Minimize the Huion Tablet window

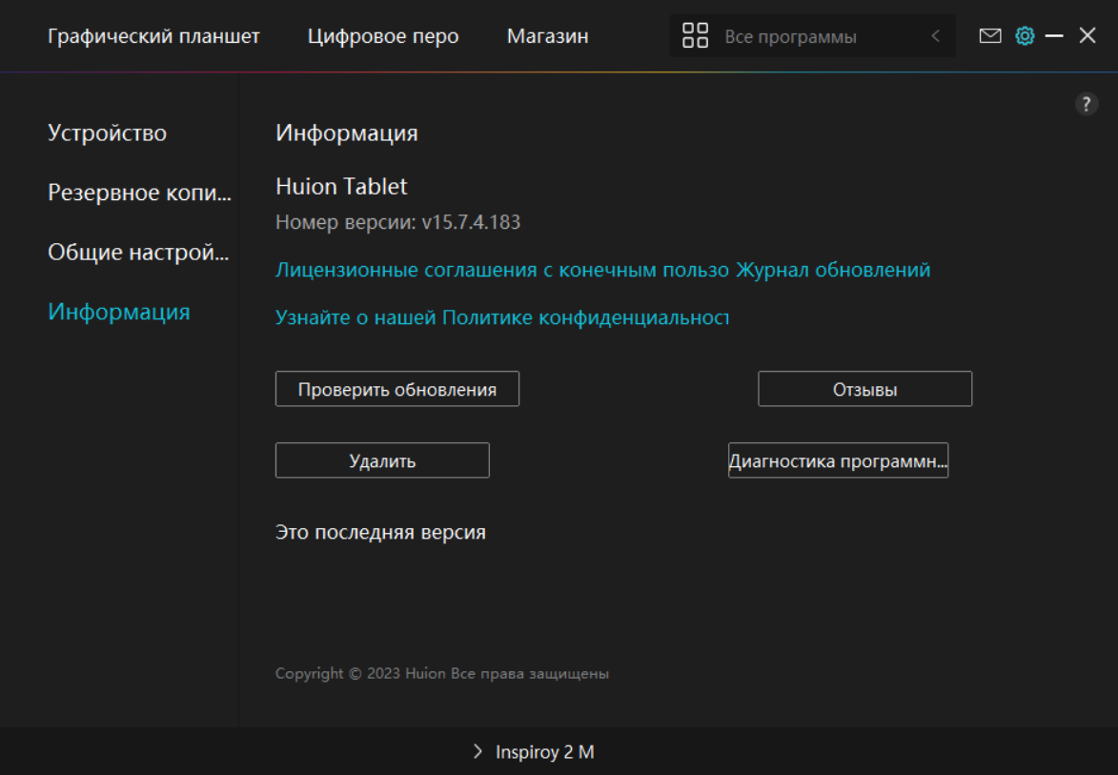tap(1054, 36)
